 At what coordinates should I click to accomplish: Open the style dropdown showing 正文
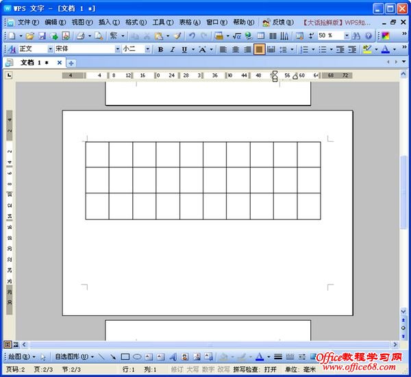[x=50, y=49]
